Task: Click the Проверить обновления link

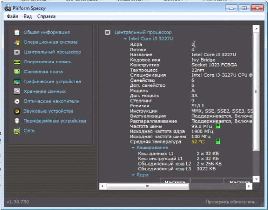Action: coord(231,202)
